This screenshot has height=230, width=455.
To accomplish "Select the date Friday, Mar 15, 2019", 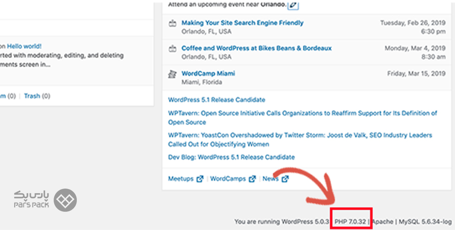I will click(416, 73).
